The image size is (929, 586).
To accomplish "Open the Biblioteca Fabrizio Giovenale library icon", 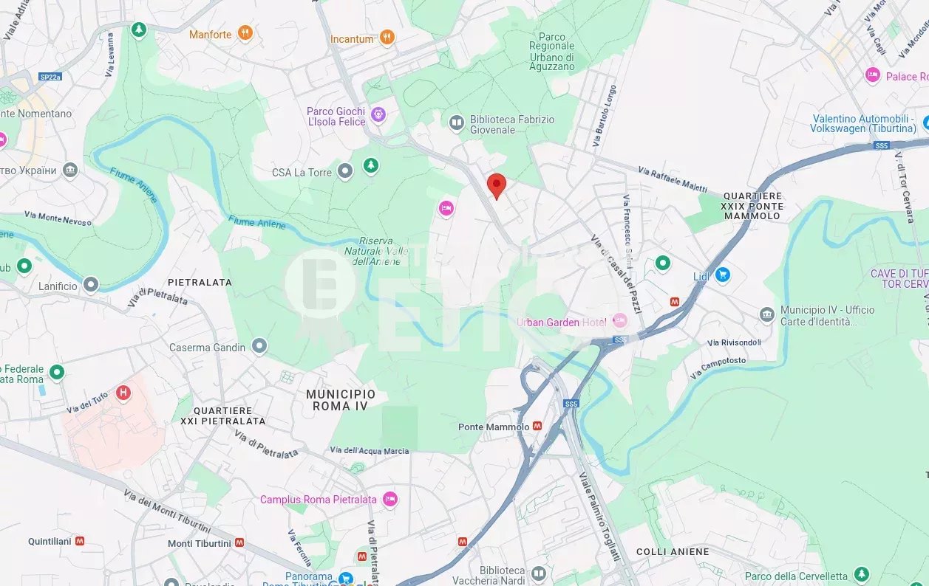I will coord(457,122).
